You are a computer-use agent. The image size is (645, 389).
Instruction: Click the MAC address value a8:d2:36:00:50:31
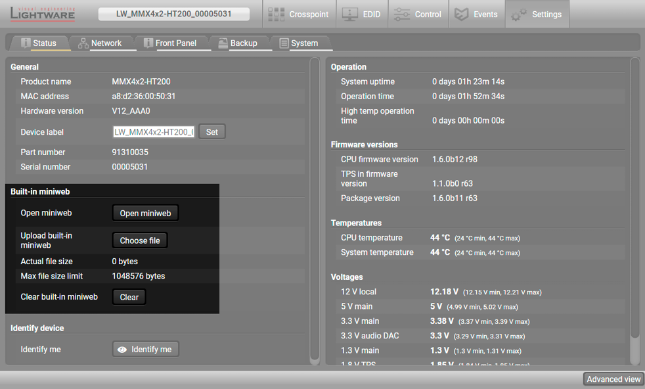click(x=144, y=97)
